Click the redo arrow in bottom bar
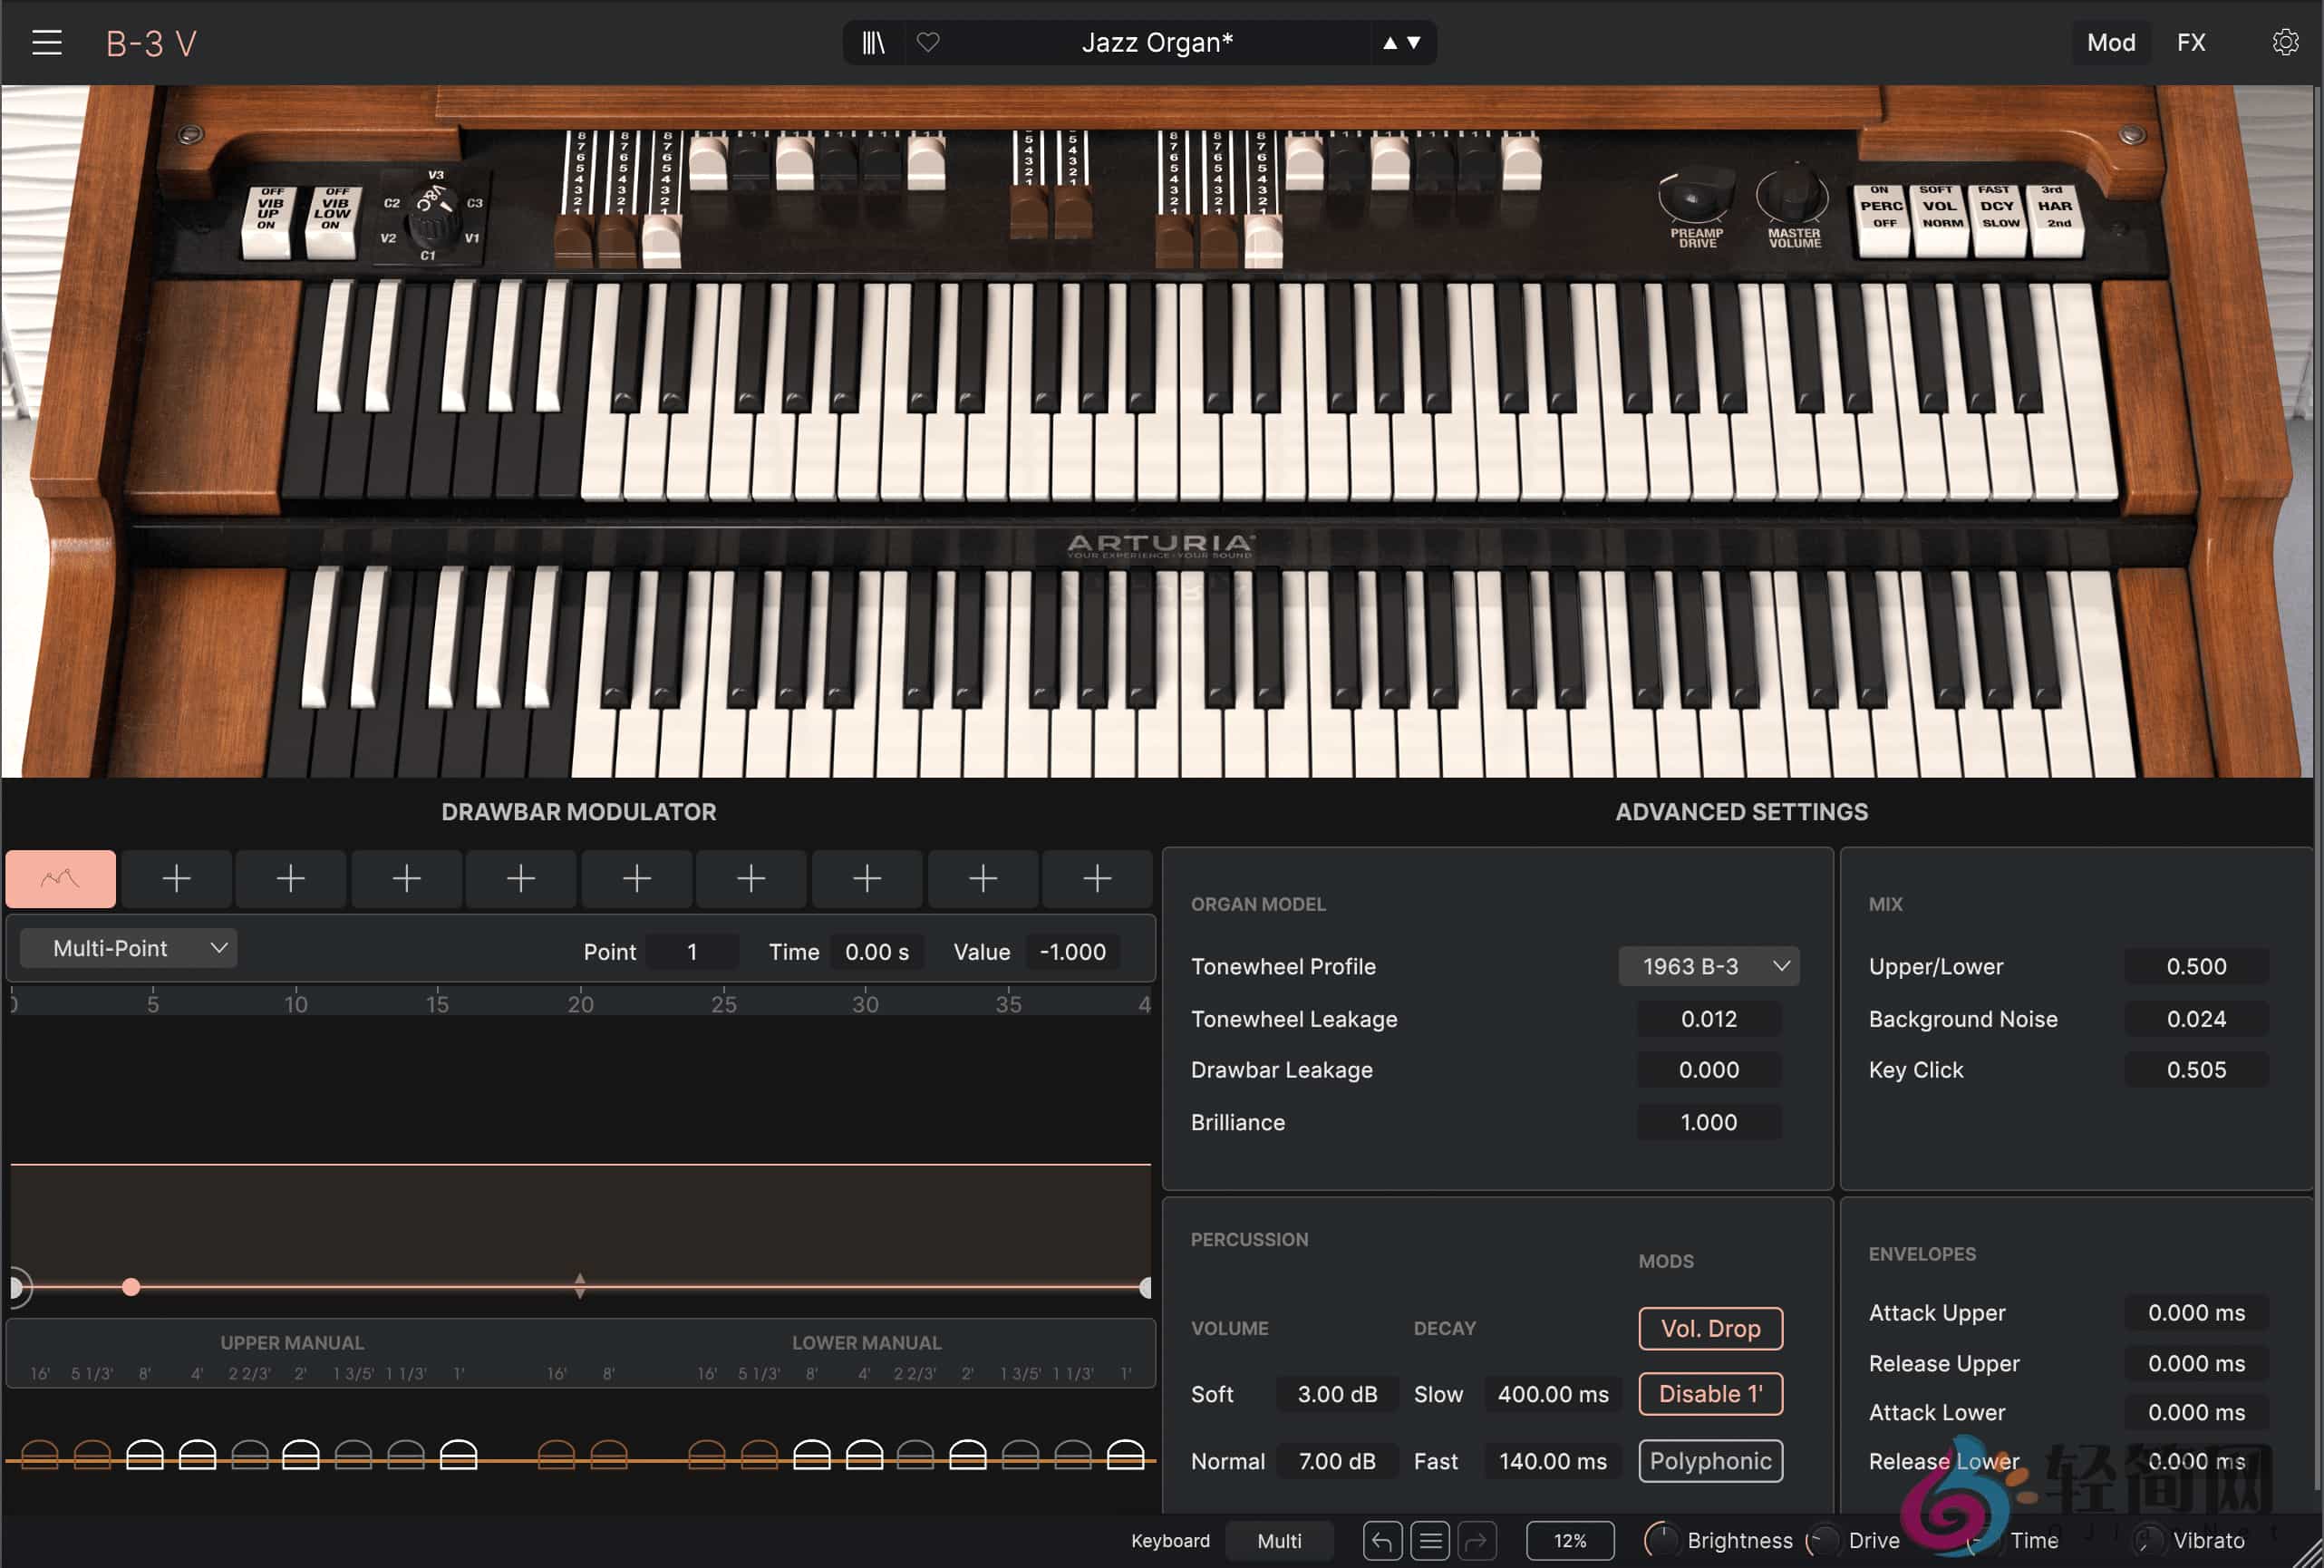The height and width of the screenshot is (1568, 2324). (1479, 1541)
